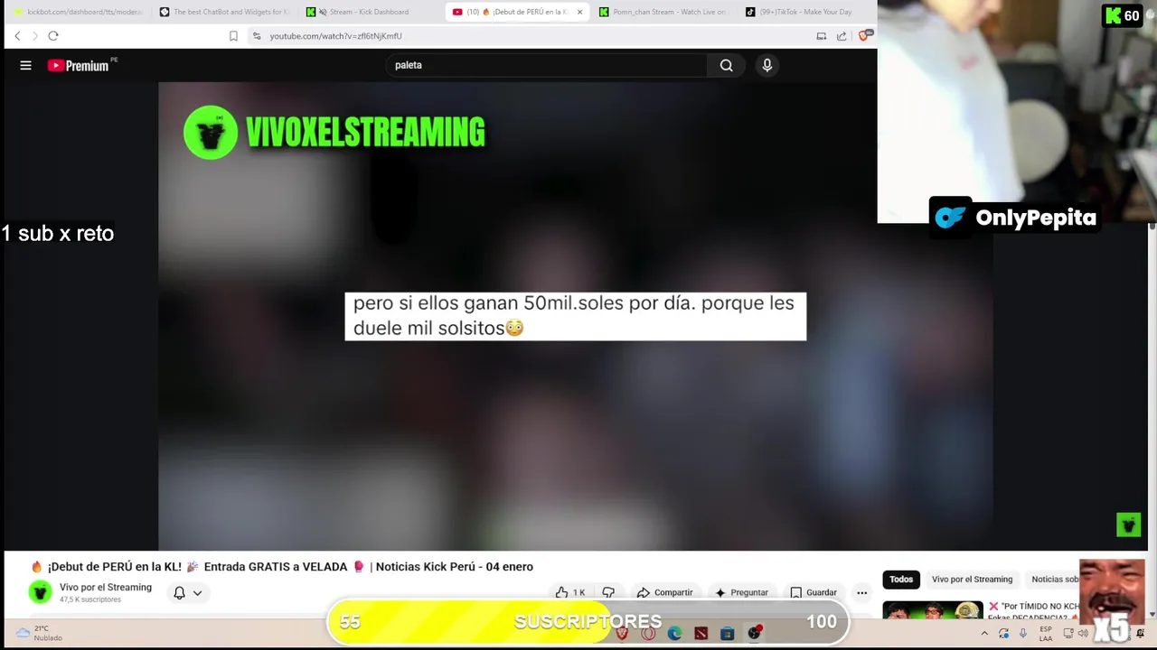This screenshot has width=1157, height=650.
Task: Open the picture-in-picture toolbar icon
Action: (x=821, y=36)
